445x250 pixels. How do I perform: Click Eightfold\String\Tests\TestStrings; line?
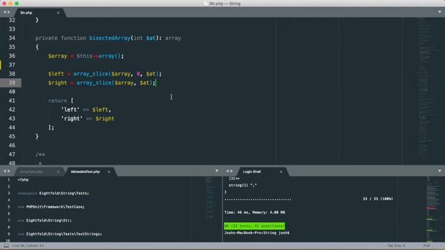(x=64, y=234)
